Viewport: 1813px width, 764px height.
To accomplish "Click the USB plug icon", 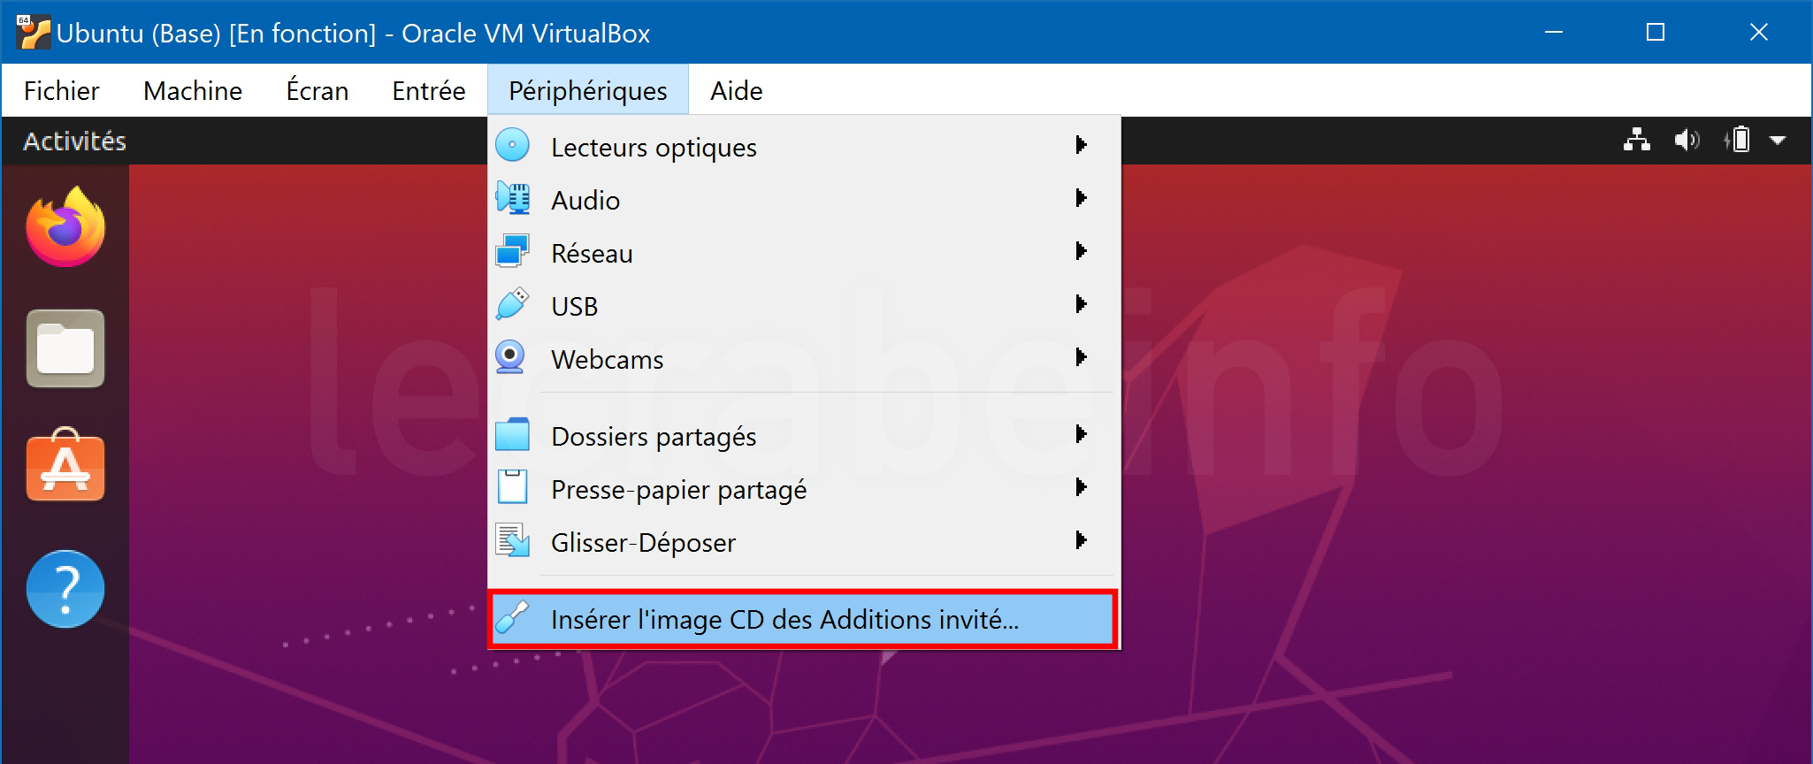I will (x=512, y=304).
